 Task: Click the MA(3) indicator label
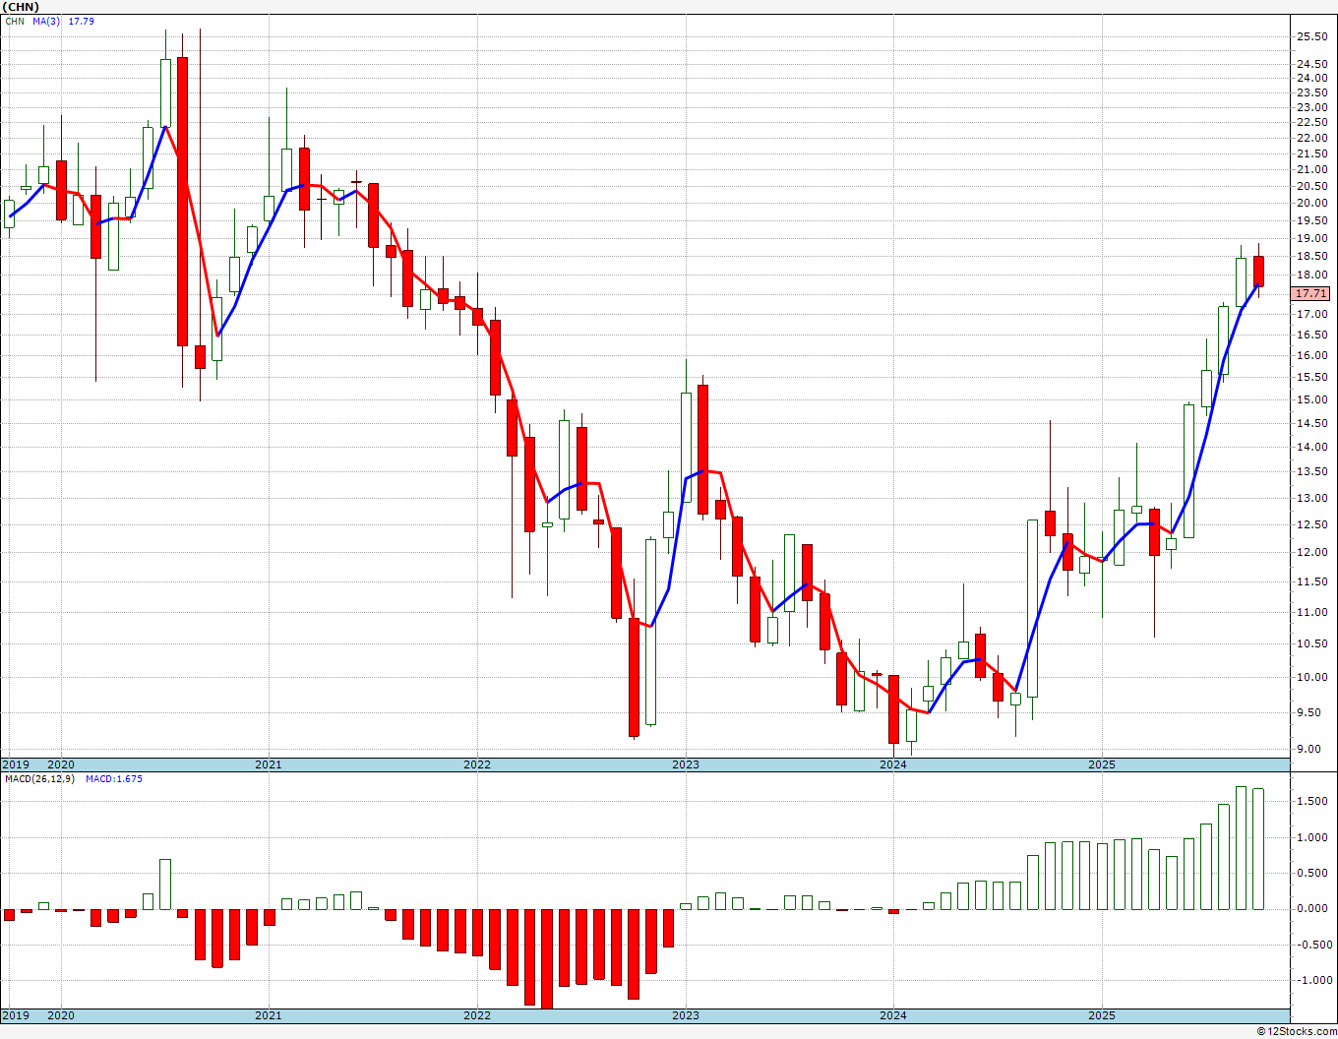tap(46, 21)
